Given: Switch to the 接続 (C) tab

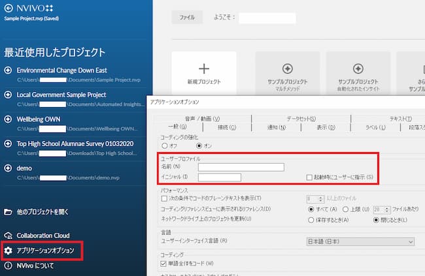Looking at the screenshot, I should (x=227, y=127).
